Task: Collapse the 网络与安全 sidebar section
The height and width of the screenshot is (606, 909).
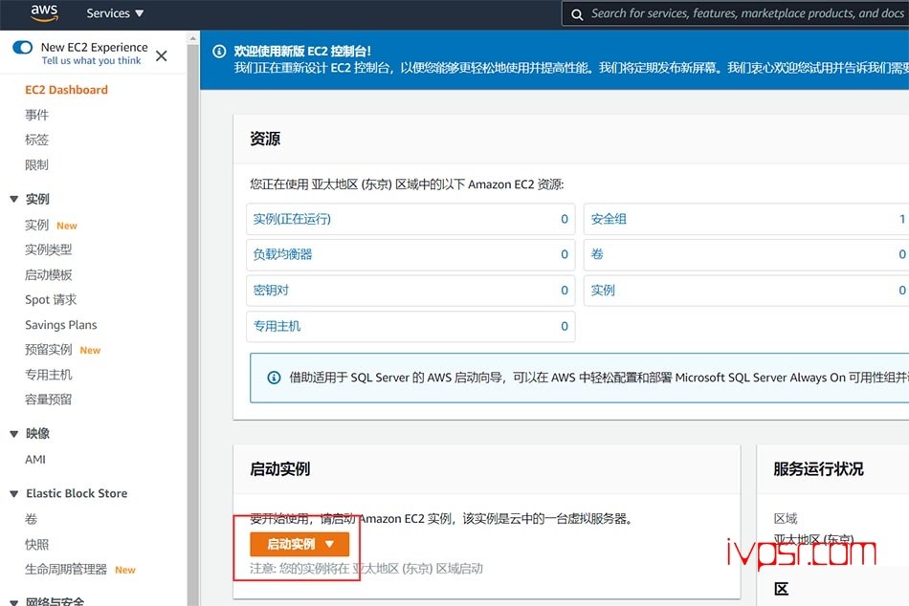Action: (14, 601)
